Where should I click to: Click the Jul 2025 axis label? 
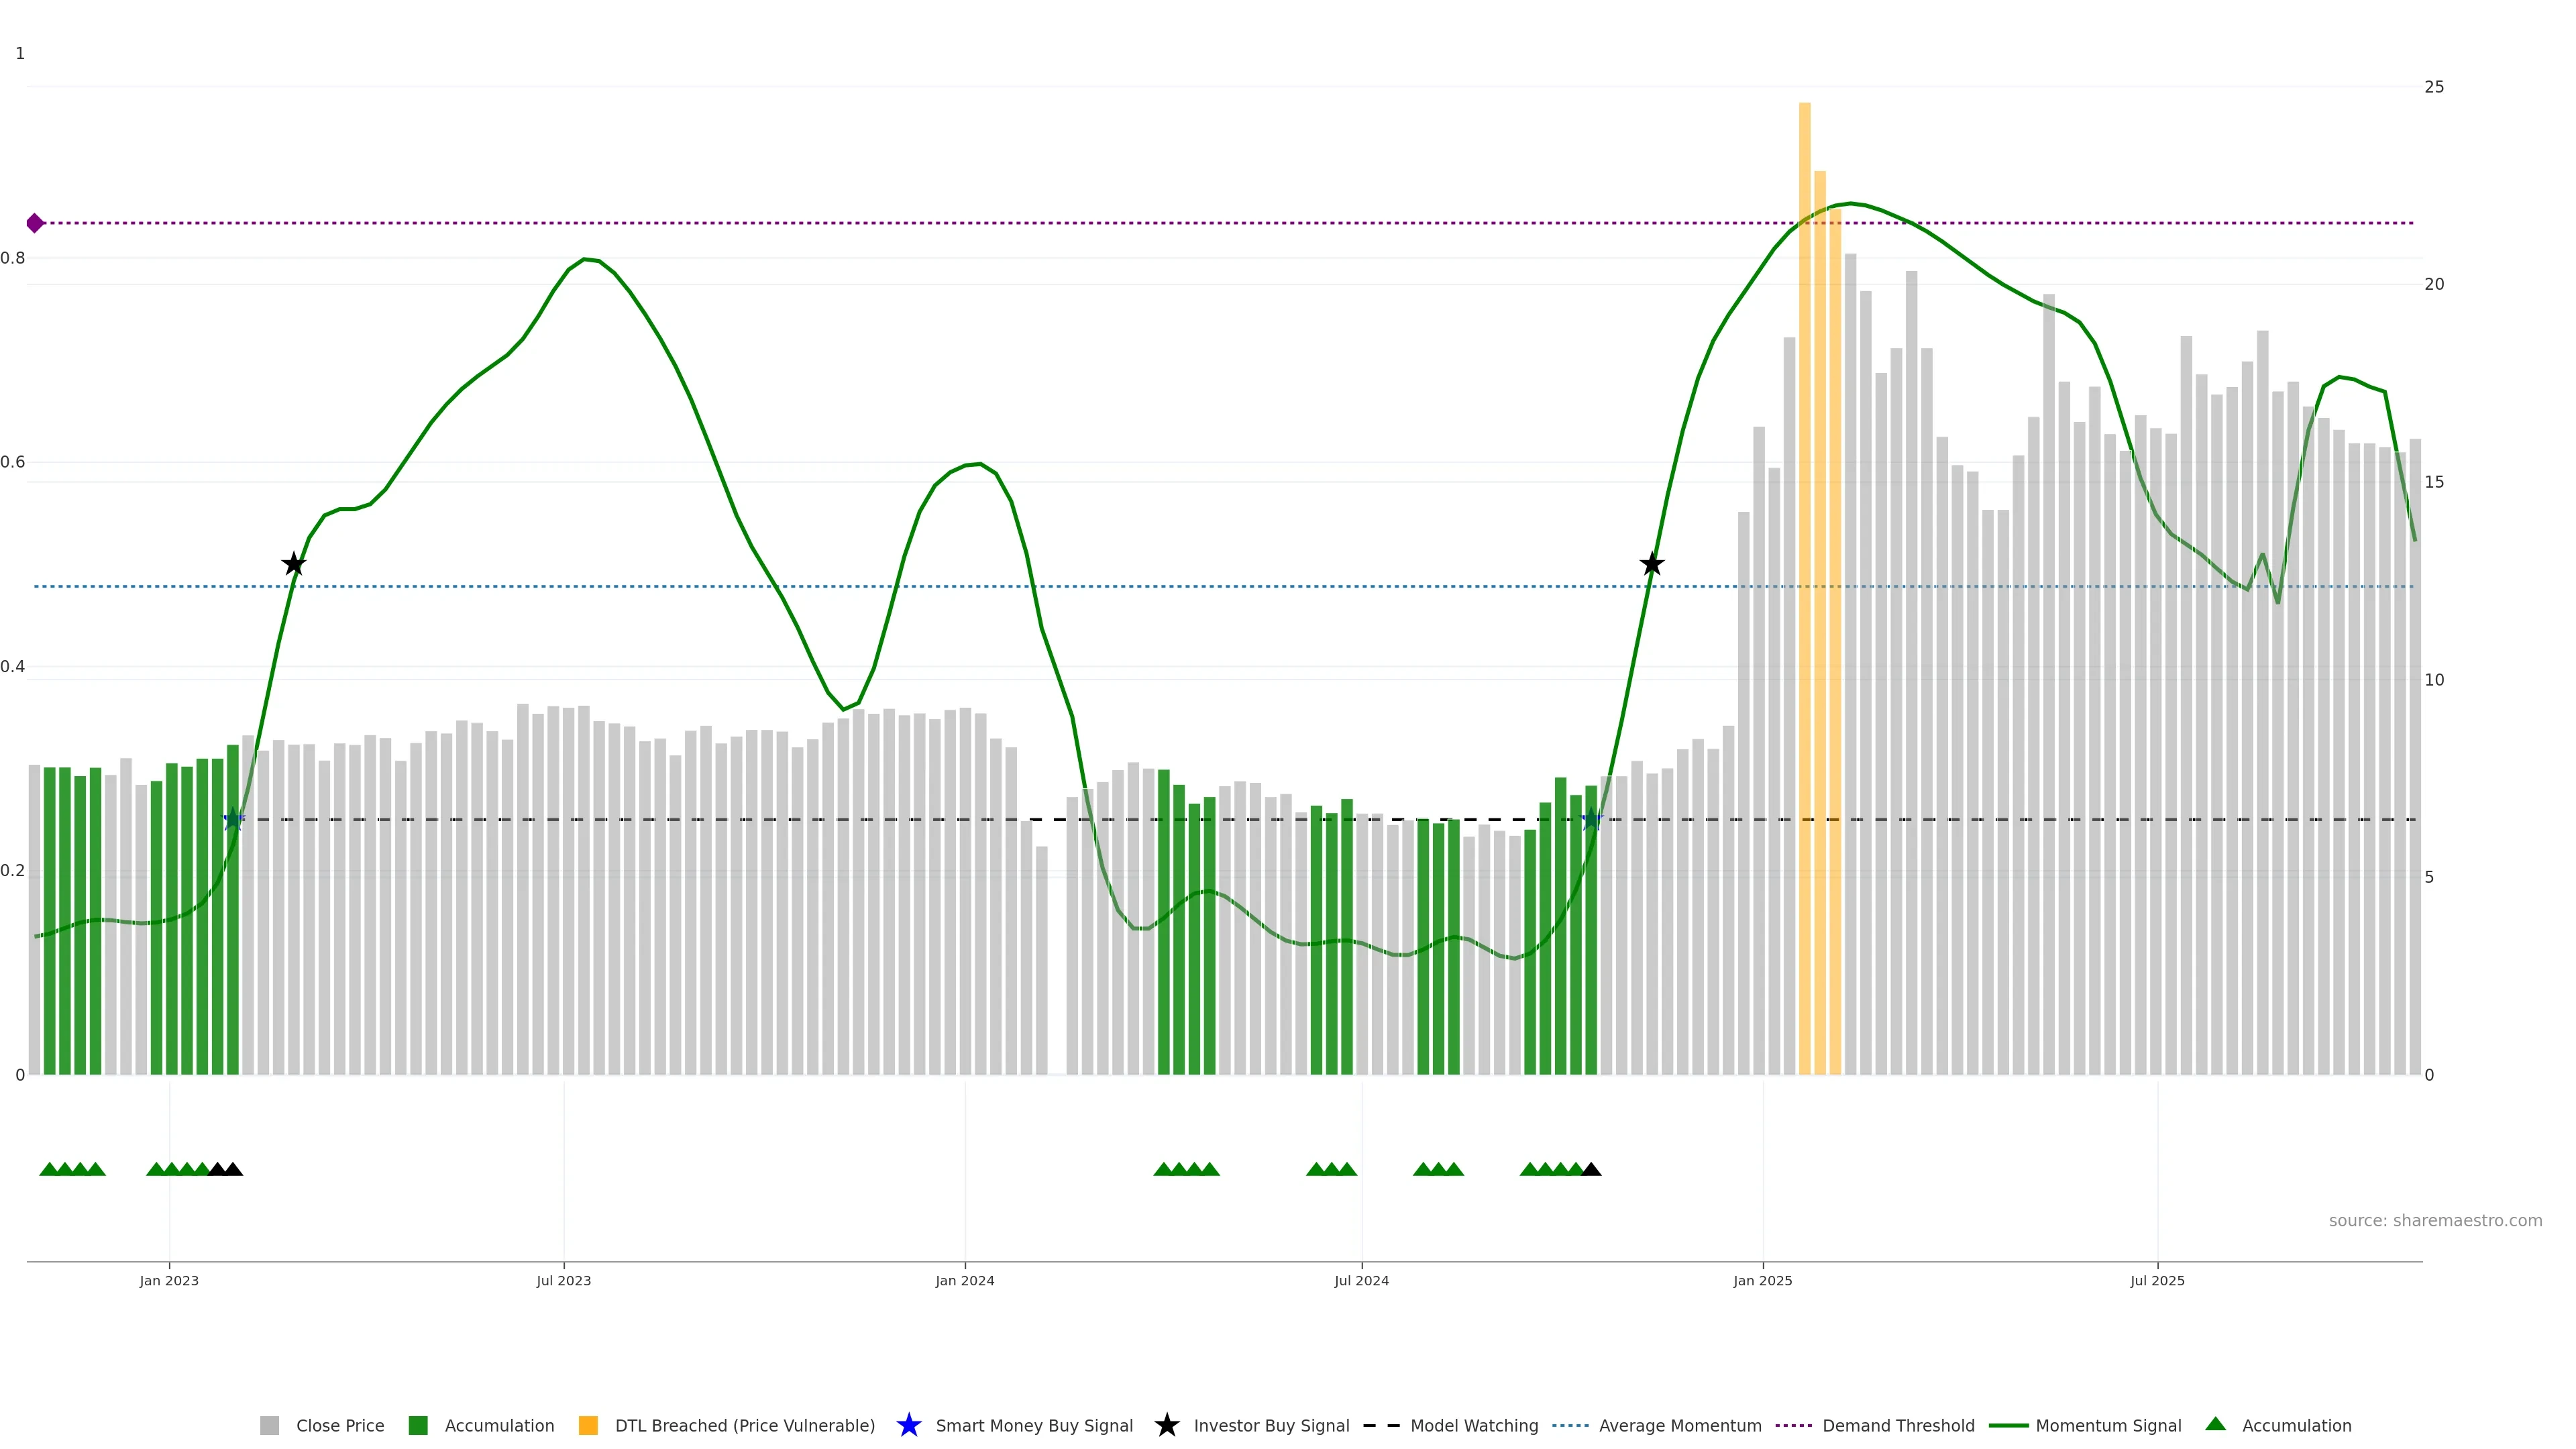[x=2157, y=1280]
